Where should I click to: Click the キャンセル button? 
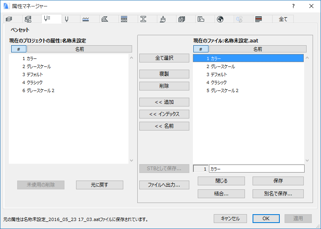point(230,219)
